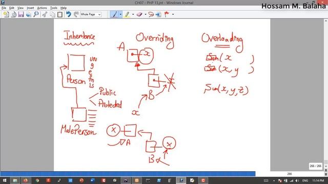Click the taskbar volume speaker icon
328x184 pixels.
coord(297,180)
